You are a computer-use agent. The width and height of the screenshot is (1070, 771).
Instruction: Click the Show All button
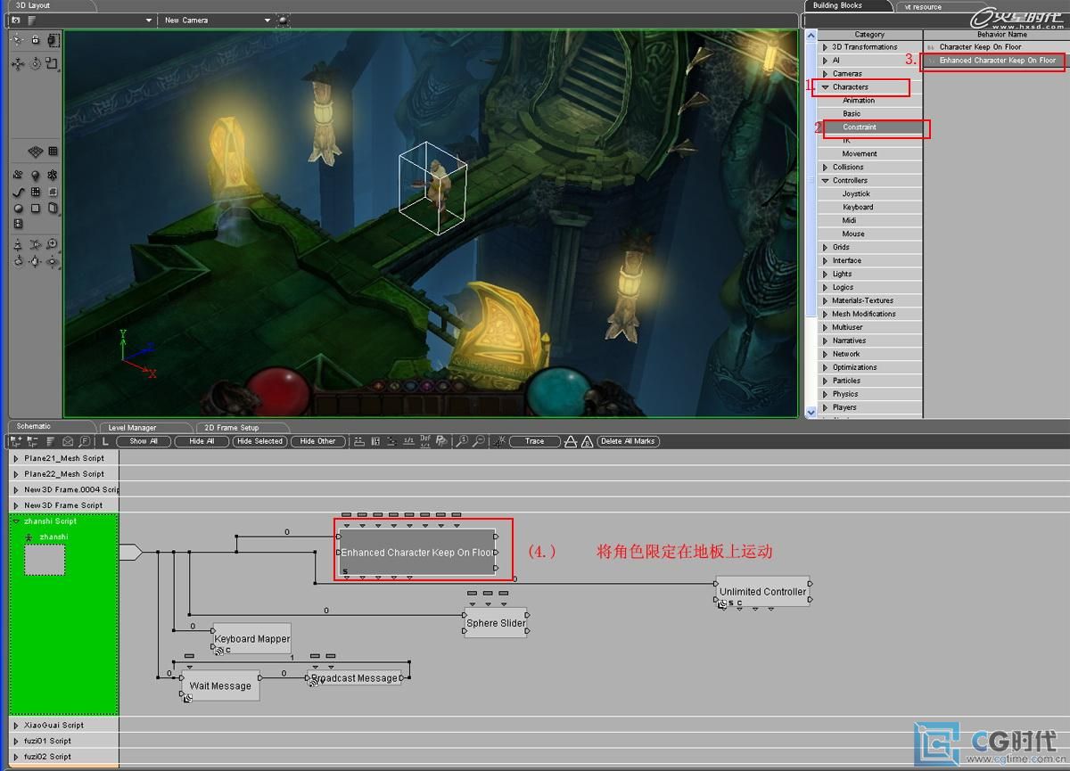143,441
